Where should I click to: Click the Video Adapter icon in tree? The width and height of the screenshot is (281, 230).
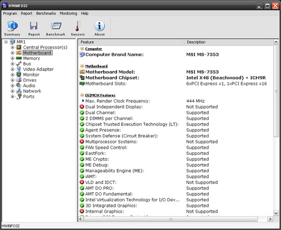click(x=18, y=69)
